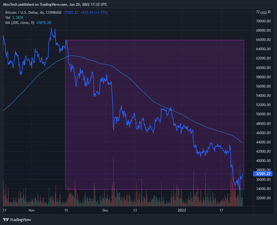Click the 17 date label on time axis

point(222,210)
